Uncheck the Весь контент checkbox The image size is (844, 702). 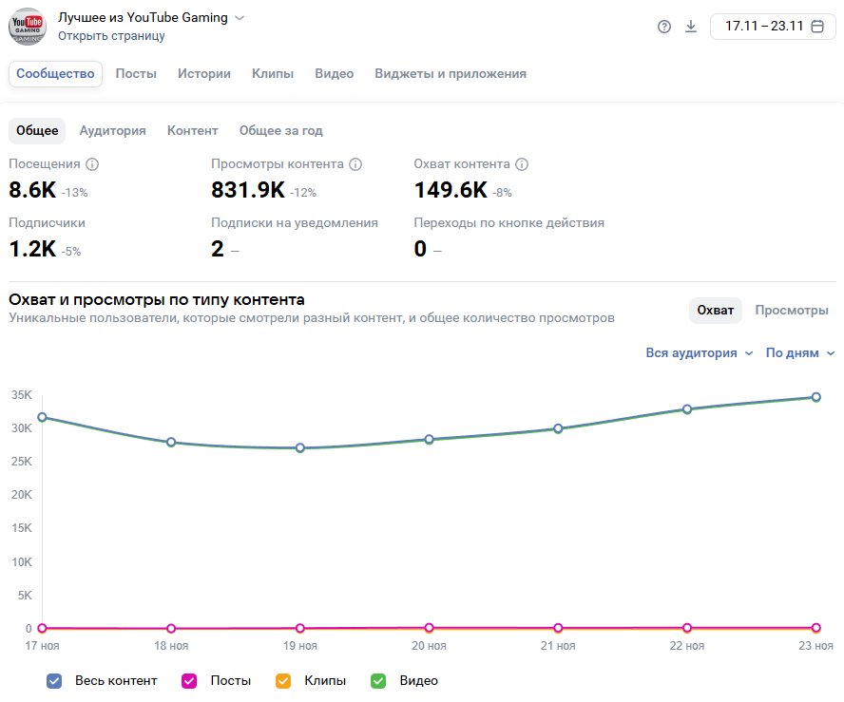tap(54, 681)
